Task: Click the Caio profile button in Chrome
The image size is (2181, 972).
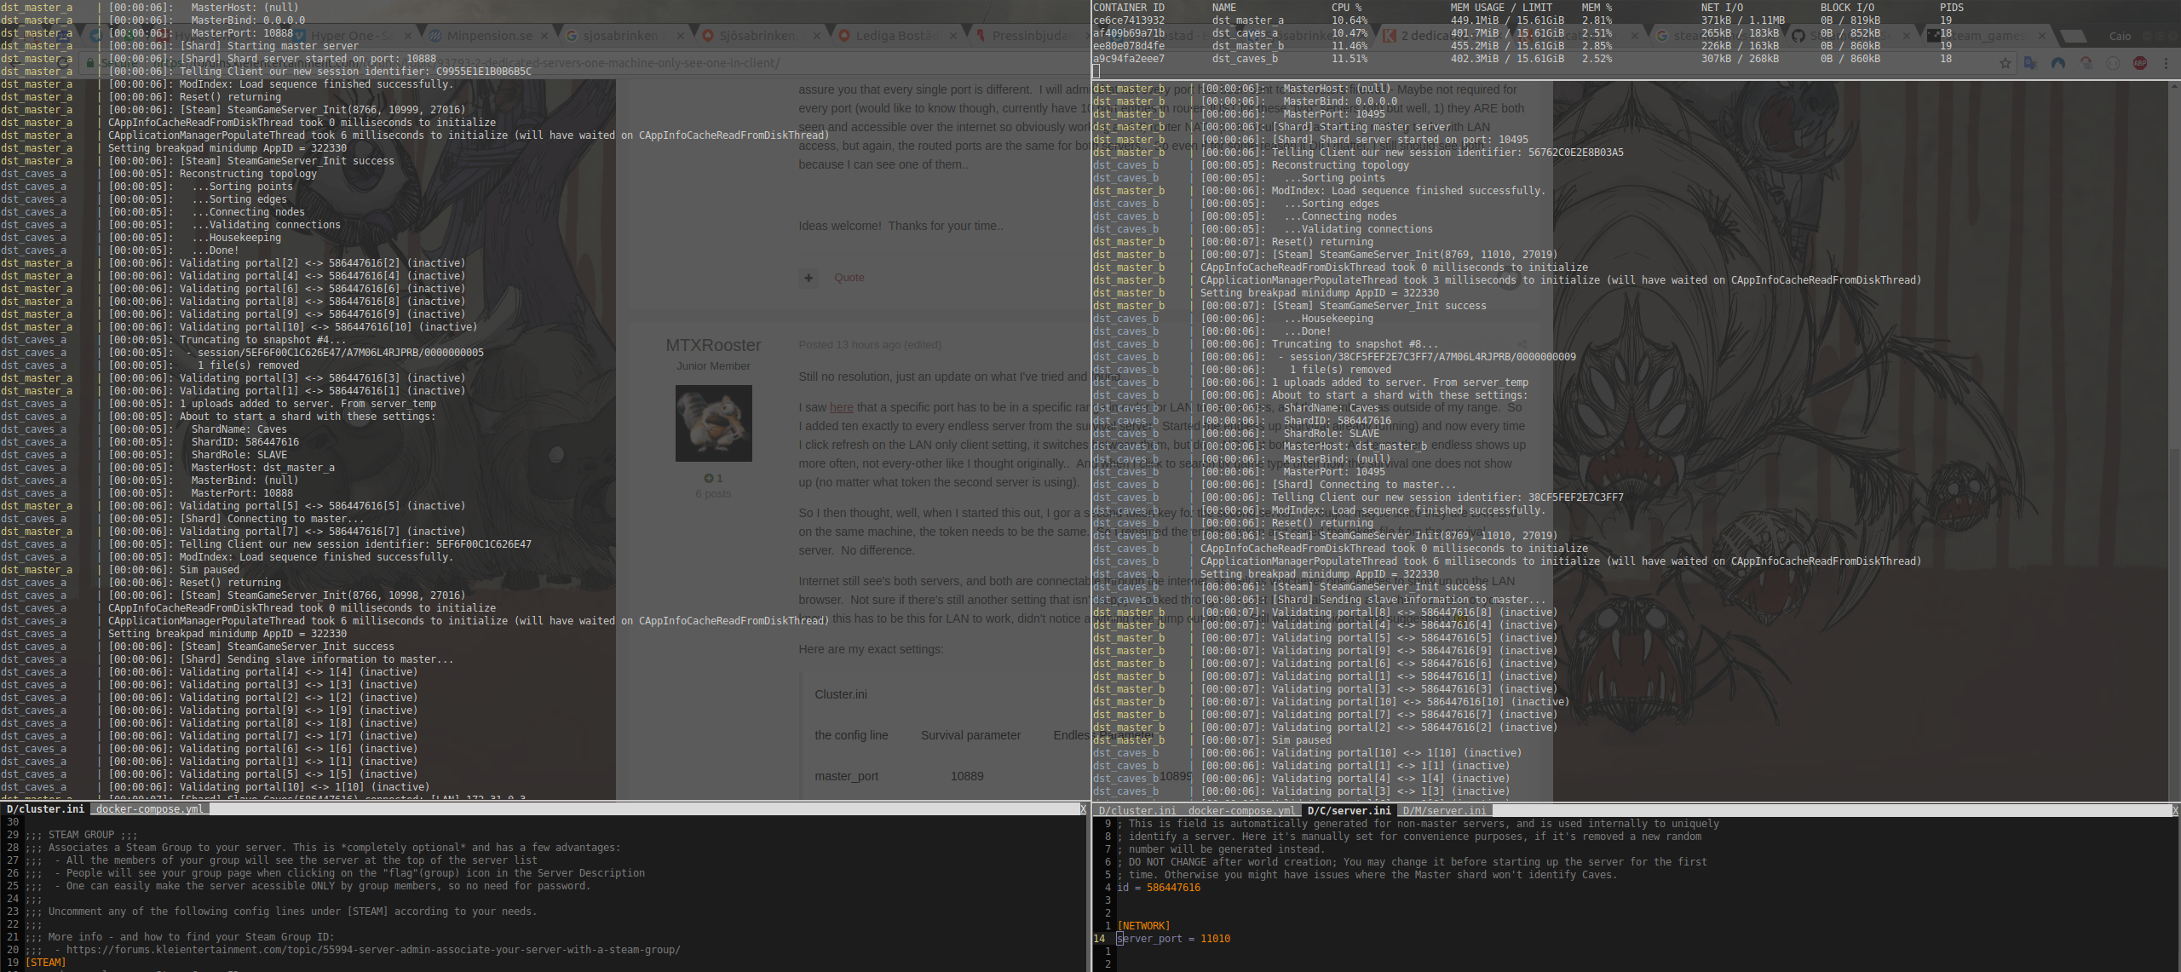Action: coord(2120,36)
